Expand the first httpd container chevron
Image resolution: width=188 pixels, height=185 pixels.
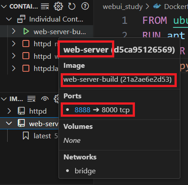pos(13,44)
